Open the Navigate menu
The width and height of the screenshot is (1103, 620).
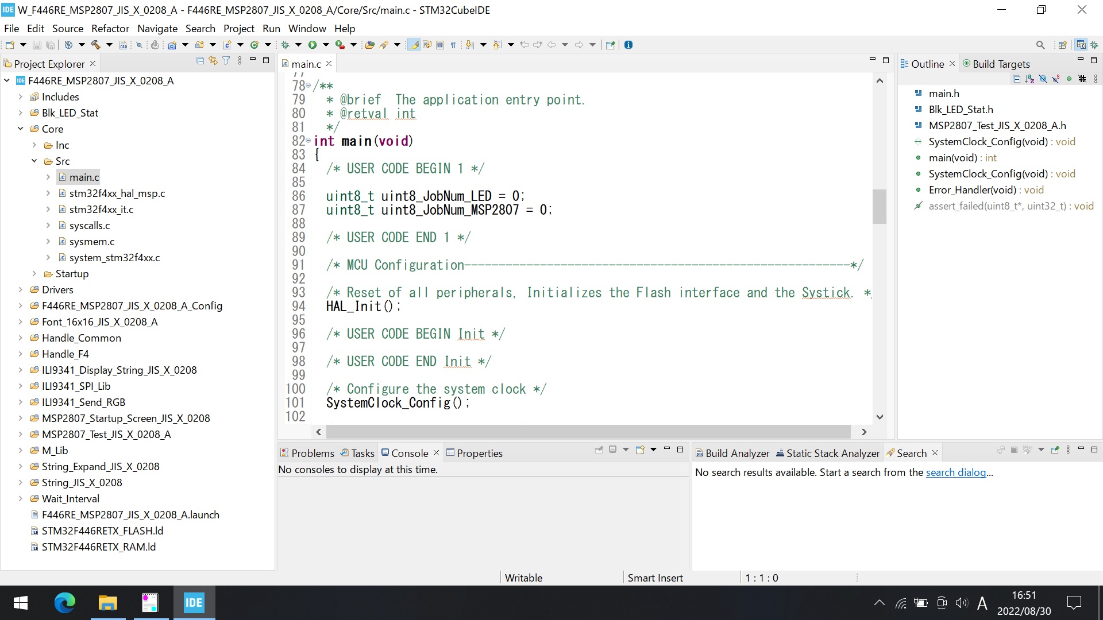click(x=157, y=28)
